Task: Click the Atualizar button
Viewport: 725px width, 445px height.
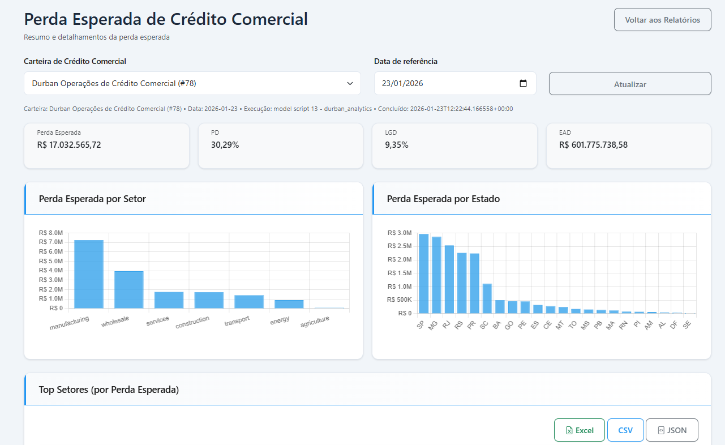Action: click(630, 84)
